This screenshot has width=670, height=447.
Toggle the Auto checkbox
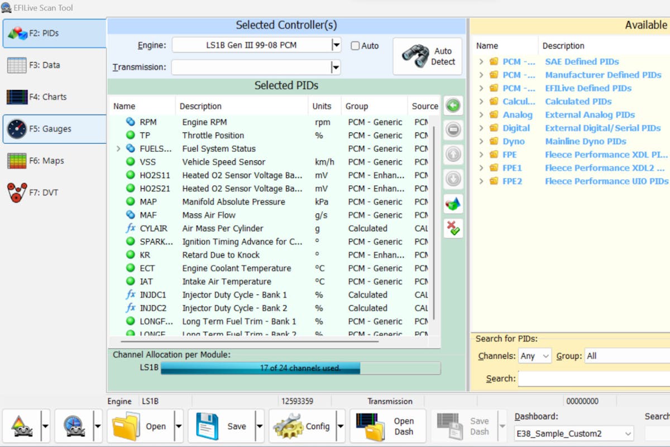click(x=355, y=46)
